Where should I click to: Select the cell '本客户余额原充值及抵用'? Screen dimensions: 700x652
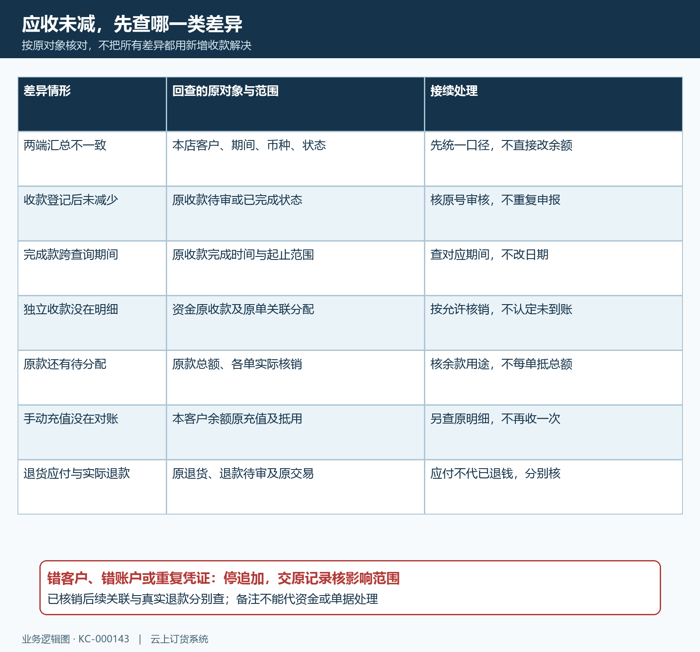pyautogui.click(x=295, y=432)
